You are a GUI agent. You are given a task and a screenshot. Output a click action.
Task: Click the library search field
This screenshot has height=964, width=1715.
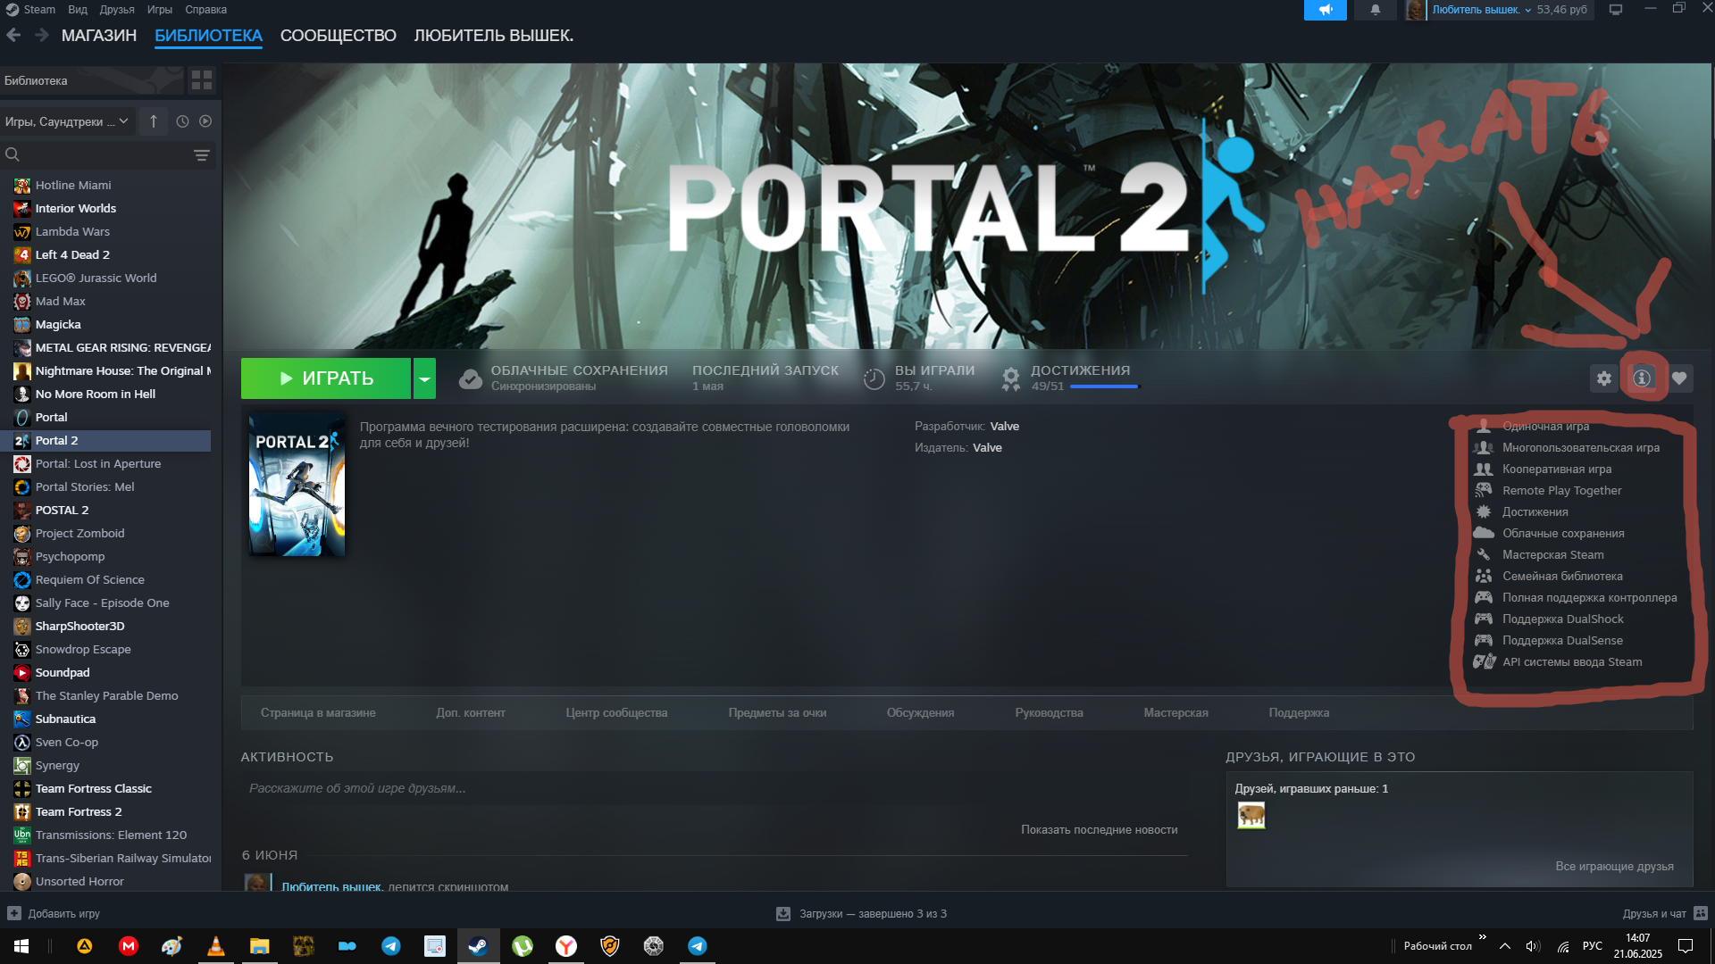[105, 155]
